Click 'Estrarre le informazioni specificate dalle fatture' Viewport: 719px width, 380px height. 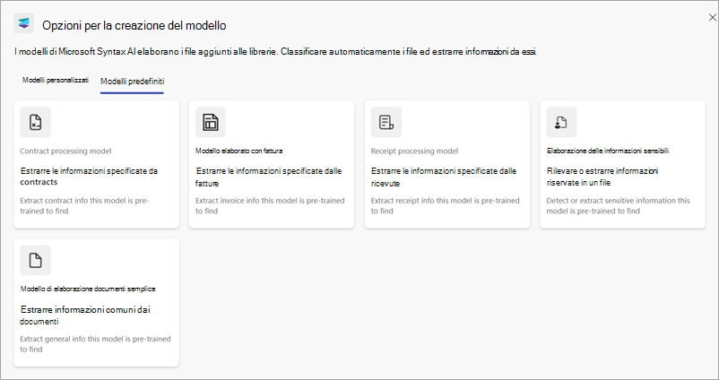pyautogui.click(x=269, y=177)
